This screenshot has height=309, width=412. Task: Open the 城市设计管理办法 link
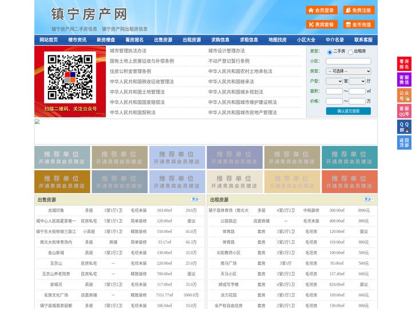click(x=227, y=51)
